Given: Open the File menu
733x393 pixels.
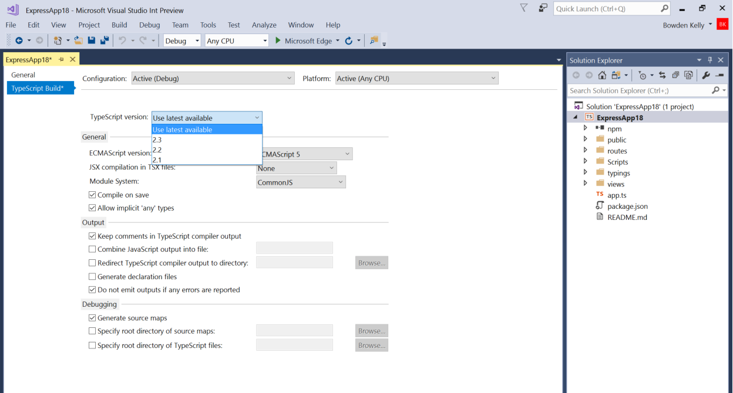Looking at the screenshot, I should tap(11, 25).
